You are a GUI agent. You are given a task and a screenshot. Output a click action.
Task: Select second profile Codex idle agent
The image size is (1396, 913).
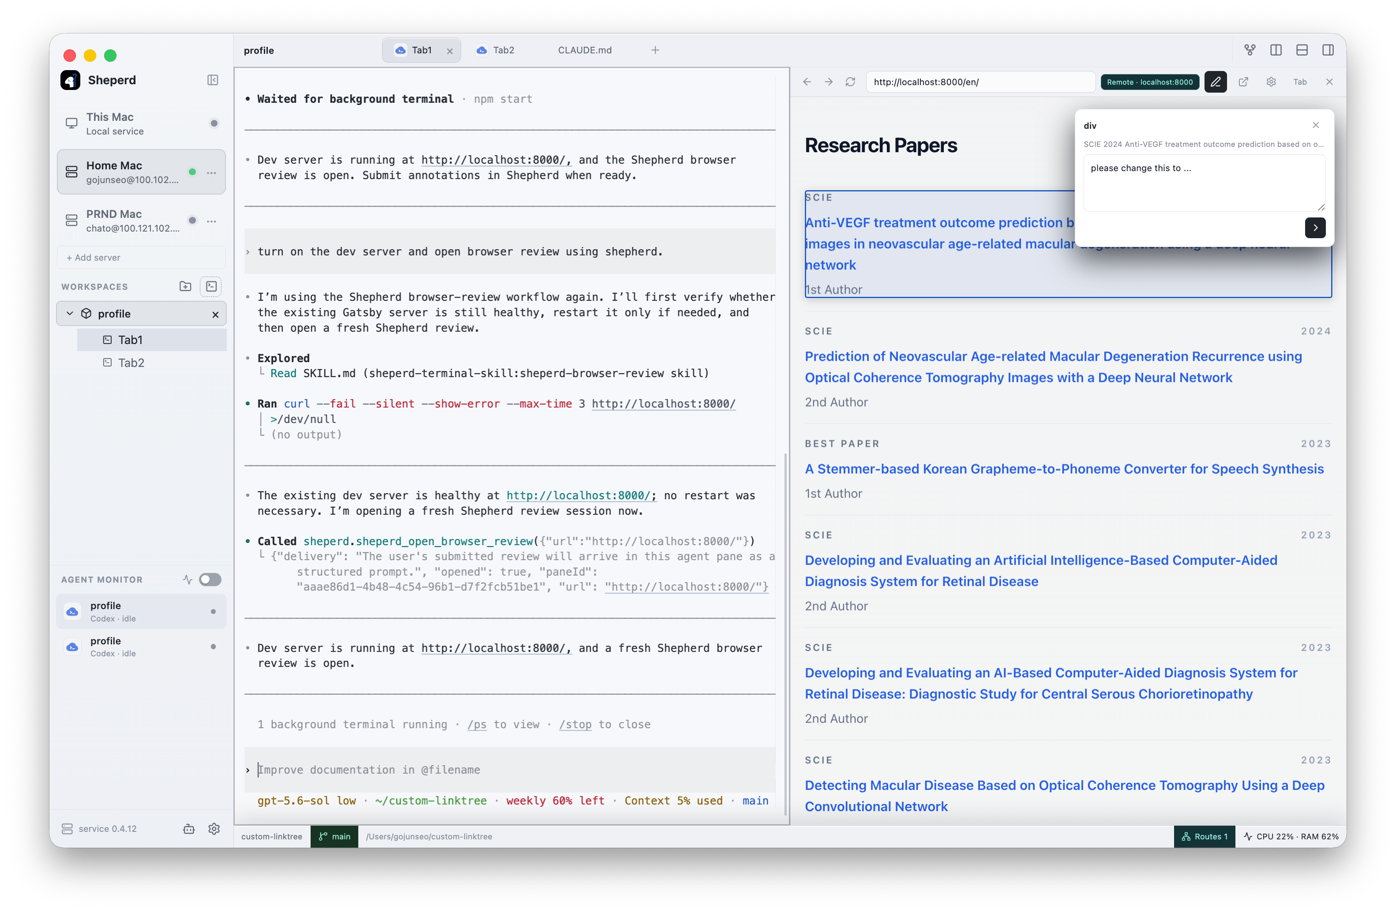coord(141,646)
